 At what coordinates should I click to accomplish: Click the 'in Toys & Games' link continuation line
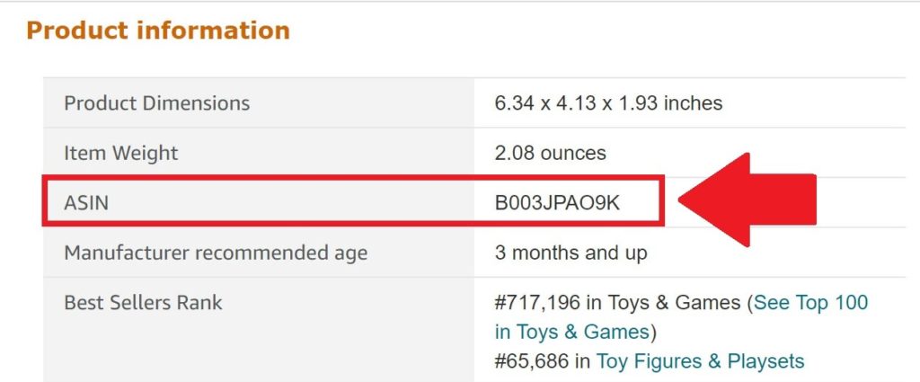pos(571,333)
